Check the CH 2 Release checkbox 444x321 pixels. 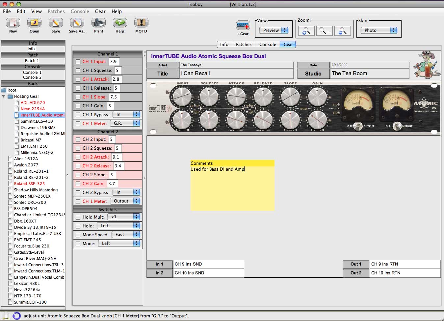tap(78, 166)
